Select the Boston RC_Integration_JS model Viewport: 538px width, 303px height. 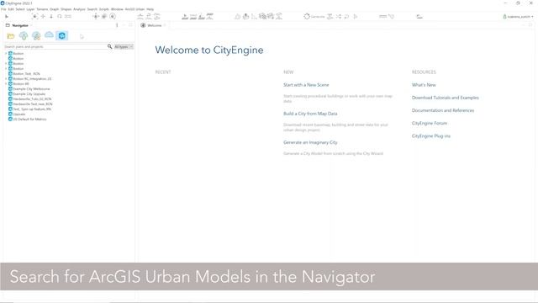(30, 78)
